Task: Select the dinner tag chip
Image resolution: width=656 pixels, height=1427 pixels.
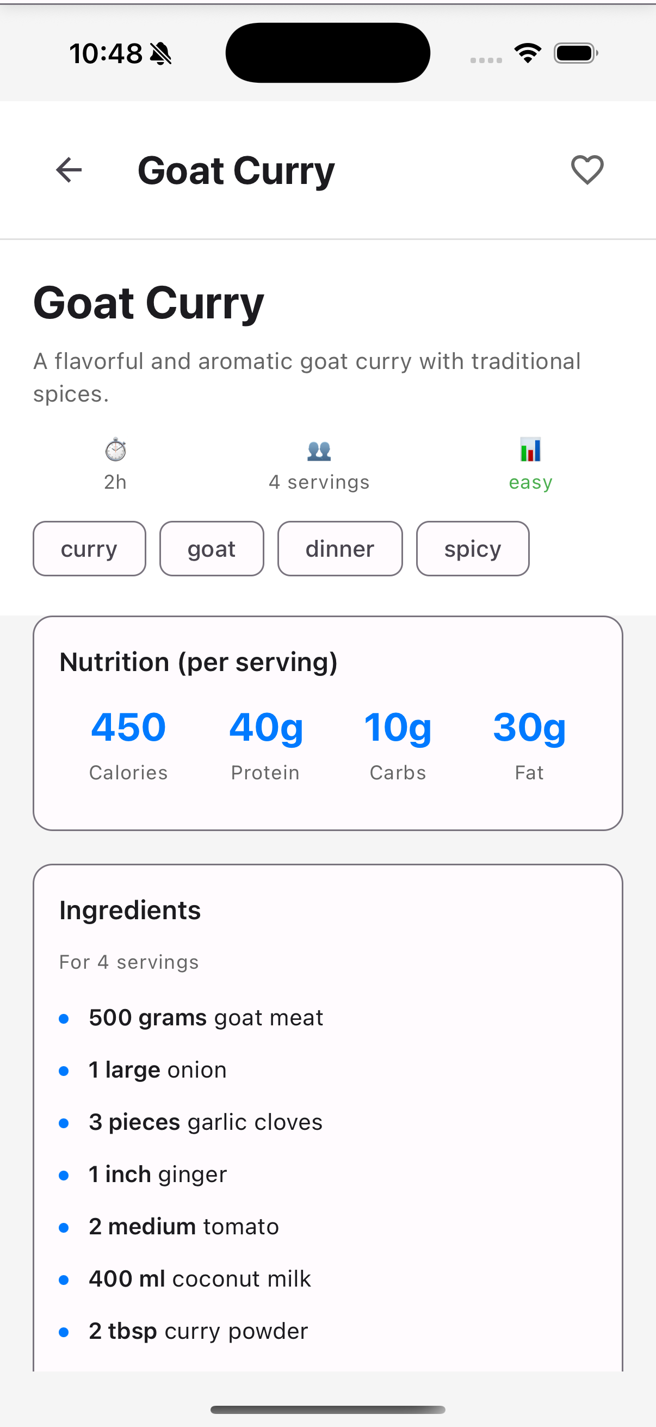Action: pyautogui.click(x=340, y=549)
